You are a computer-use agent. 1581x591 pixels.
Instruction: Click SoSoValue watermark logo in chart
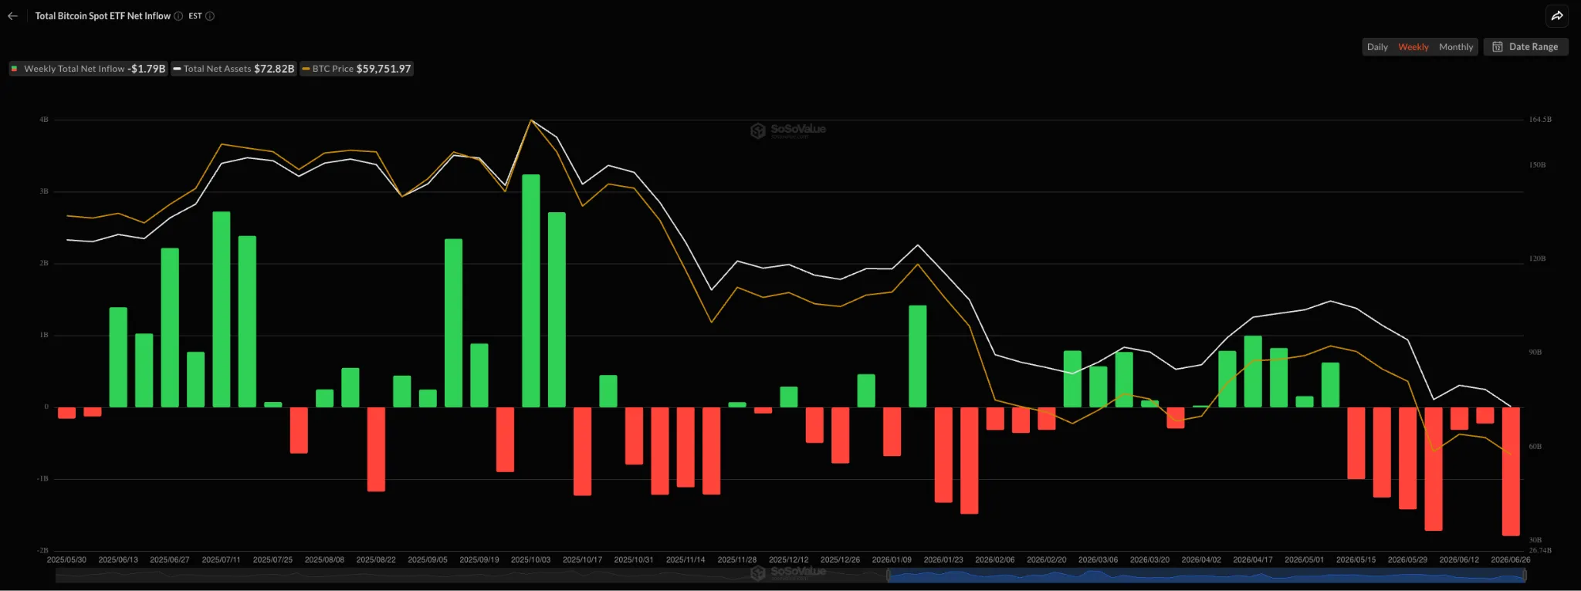click(x=788, y=130)
